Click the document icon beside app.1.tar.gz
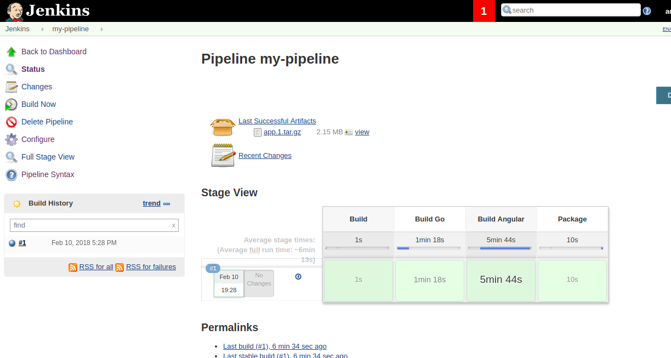This screenshot has height=358, width=671. click(x=258, y=132)
